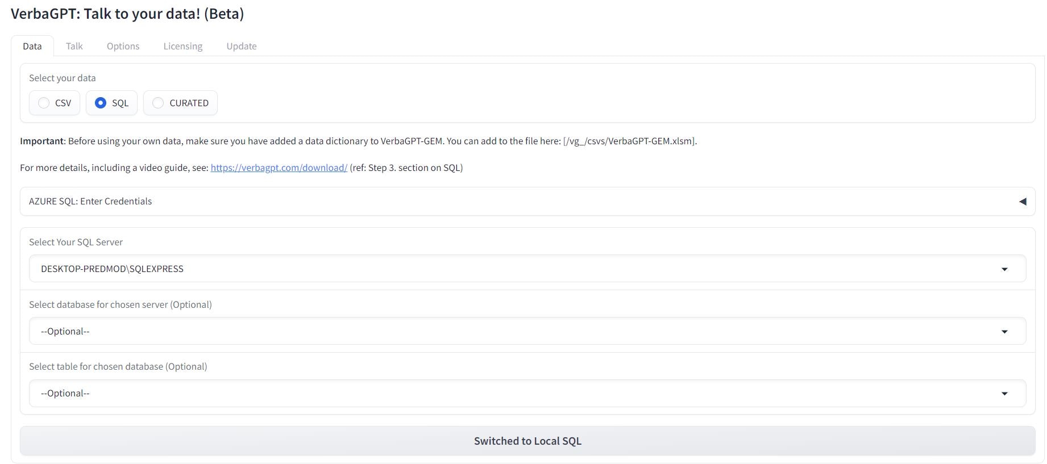
Task: Click the Switched to Local SQL button
Action: click(x=527, y=441)
